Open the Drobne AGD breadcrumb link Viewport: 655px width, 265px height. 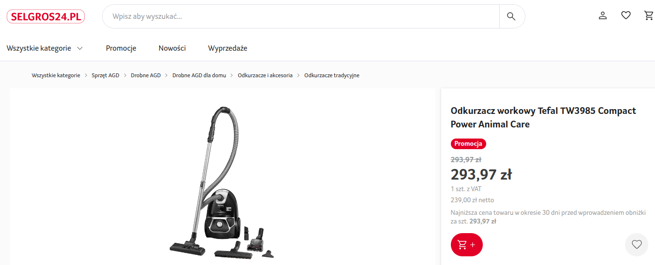tap(146, 75)
